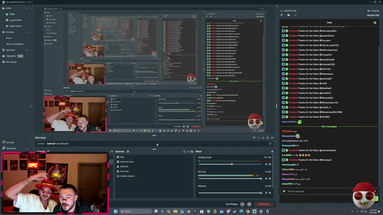Viewport: 383px width, 215px height.
Task: Open Google Chrome from the taskbar
Action: (248, 211)
